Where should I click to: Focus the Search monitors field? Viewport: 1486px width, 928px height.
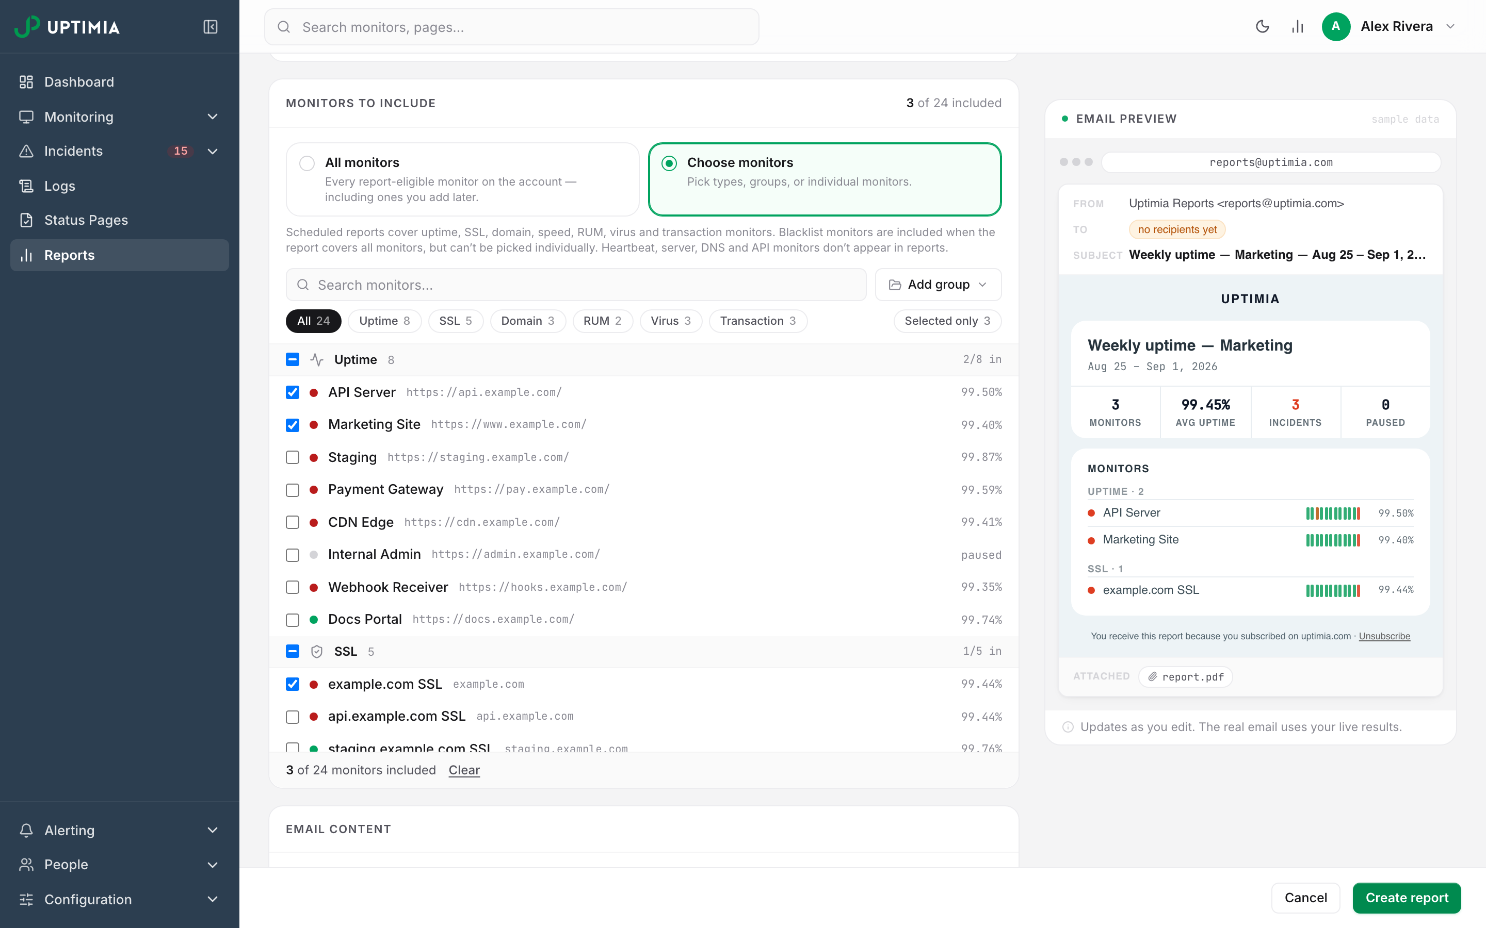pos(576,285)
